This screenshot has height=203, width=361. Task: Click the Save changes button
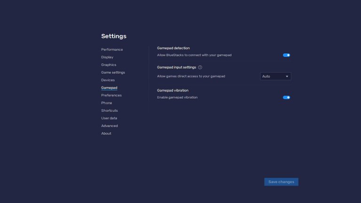click(x=281, y=182)
